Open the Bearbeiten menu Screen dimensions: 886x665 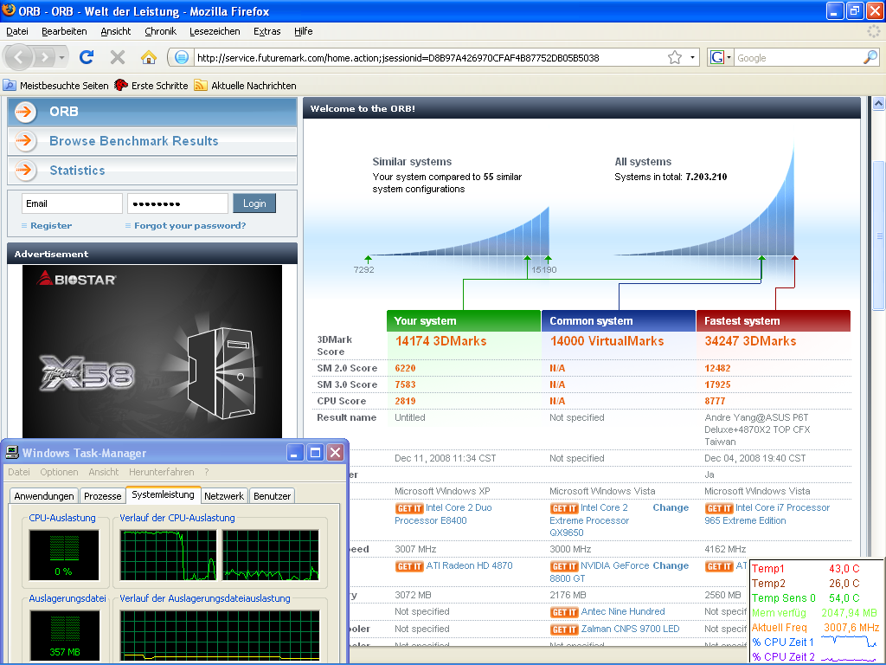pos(64,31)
